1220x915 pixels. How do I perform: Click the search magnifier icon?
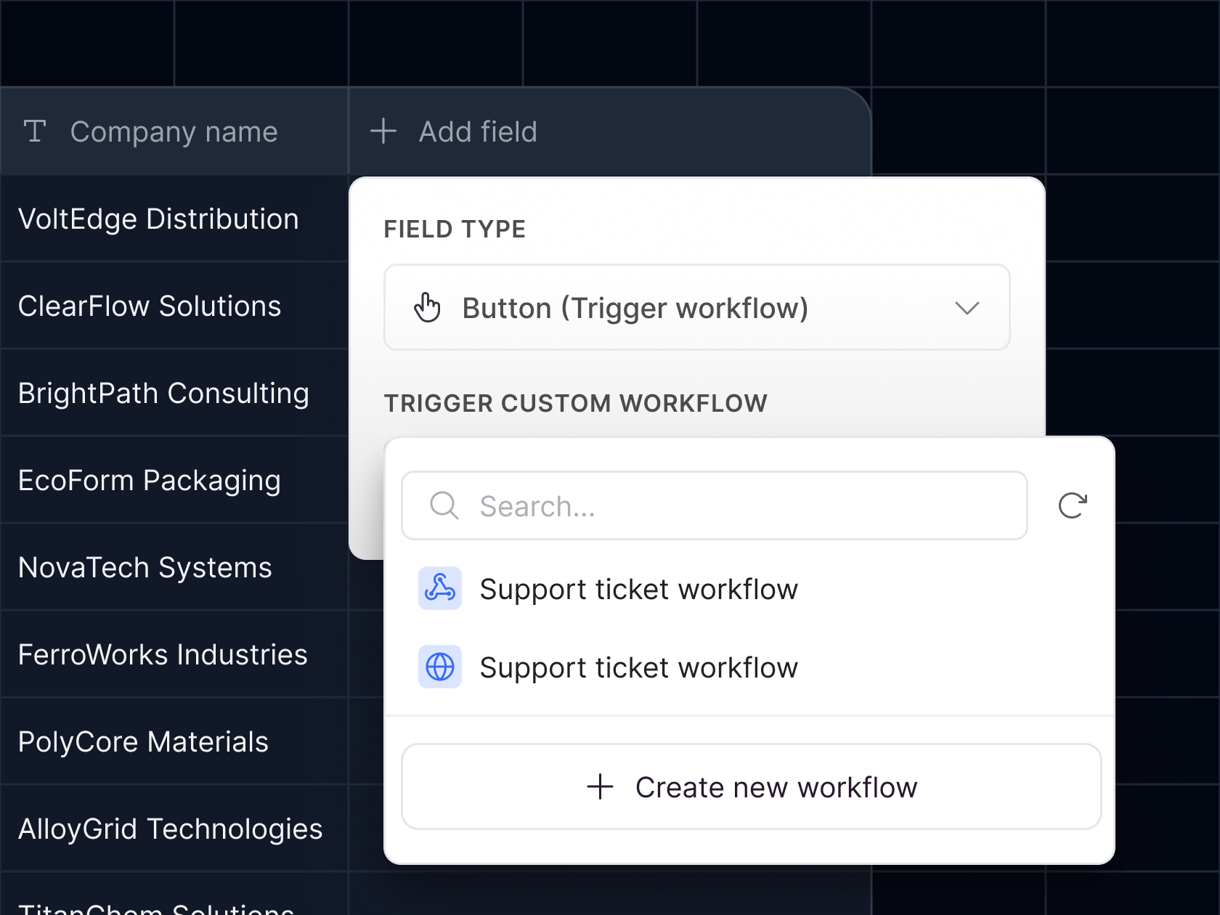point(444,505)
